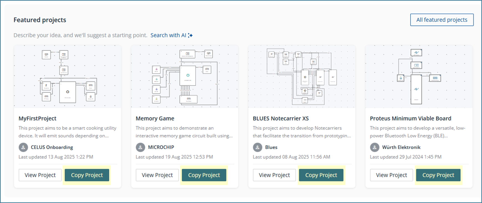The height and width of the screenshot is (203, 482).
Task: View the MyFirstProject project
Action: [40, 175]
